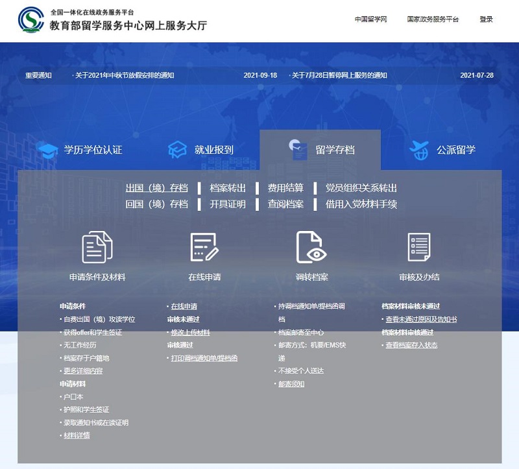
Task: Click the 申请条件及材料 heading text
Action: click(97, 277)
